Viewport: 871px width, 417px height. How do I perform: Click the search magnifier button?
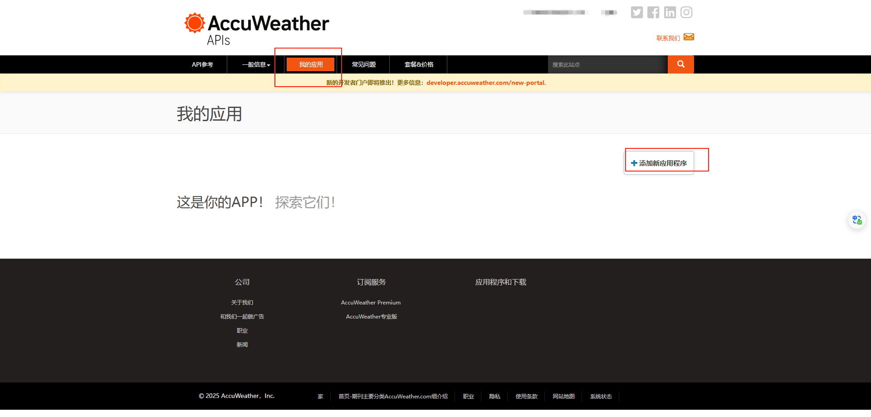(x=680, y=64)
